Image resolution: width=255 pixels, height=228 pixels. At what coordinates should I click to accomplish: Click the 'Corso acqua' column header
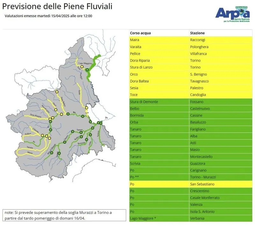(141, 33)
